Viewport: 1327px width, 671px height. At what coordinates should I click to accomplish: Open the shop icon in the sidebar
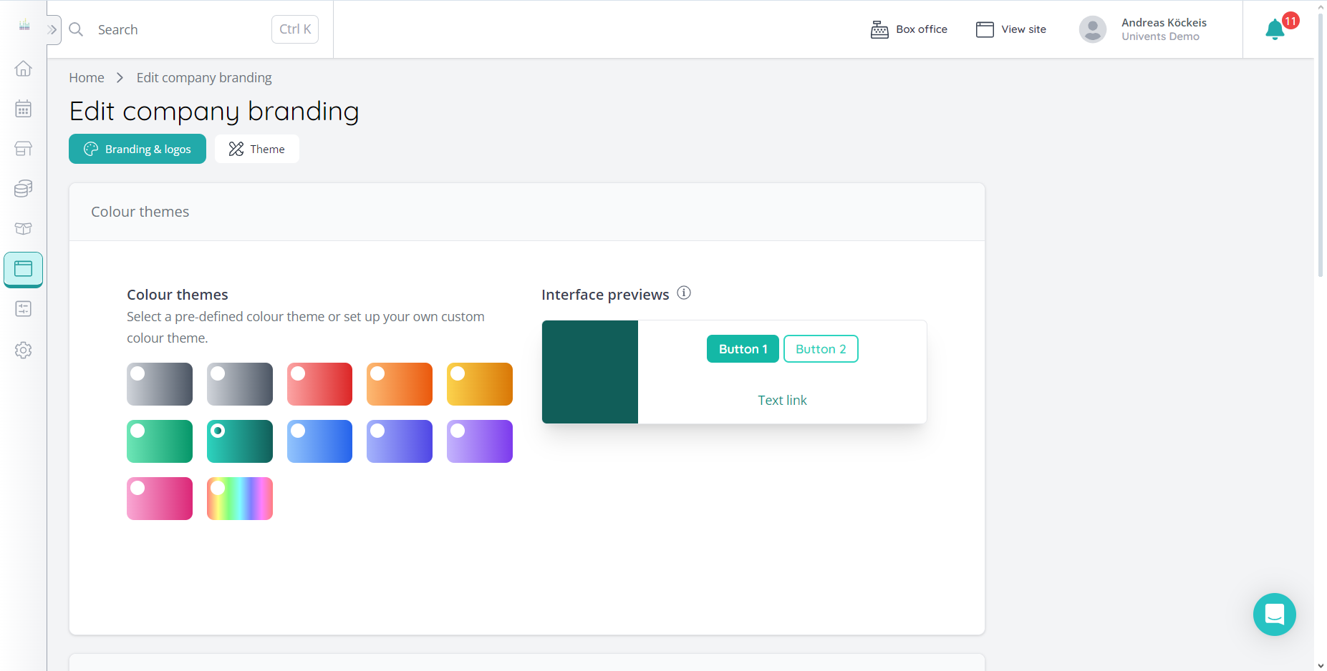23,148
